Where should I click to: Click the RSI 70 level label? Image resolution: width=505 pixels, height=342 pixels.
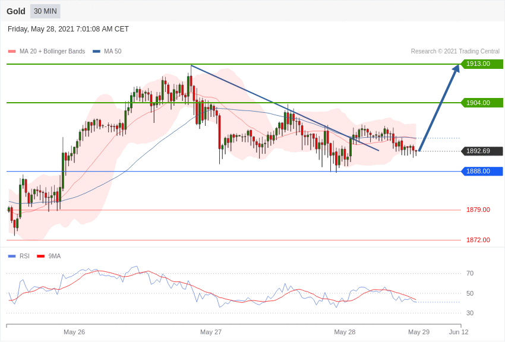point(470,274)
